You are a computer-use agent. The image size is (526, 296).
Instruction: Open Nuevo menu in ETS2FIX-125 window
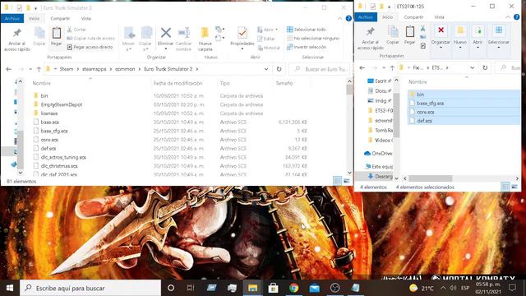point(460,37)
